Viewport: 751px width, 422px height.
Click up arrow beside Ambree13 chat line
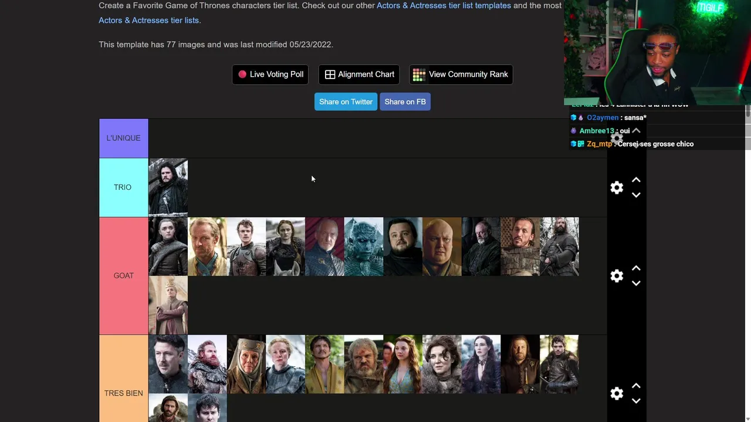click(x=636, y=131)
